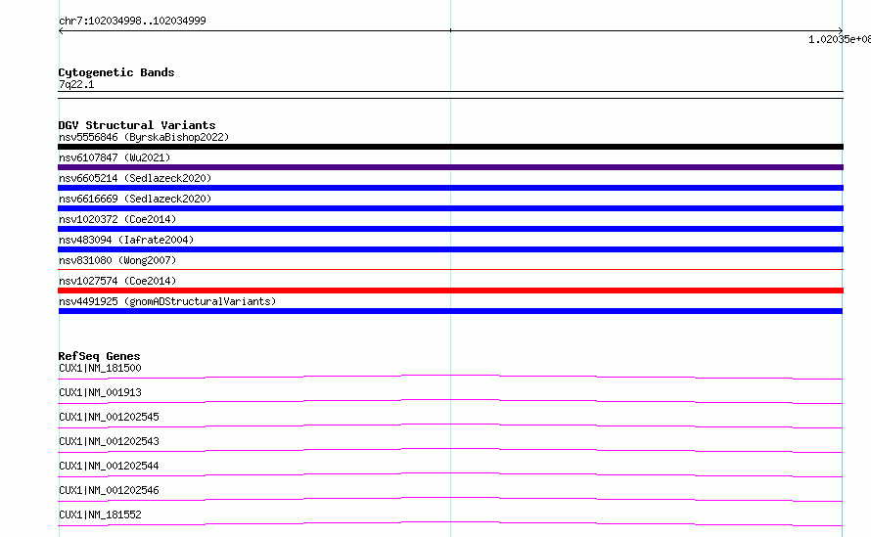Click the blue nsv483094 variant bar
This screenshot has height=537, width=871.
[450, 249]
